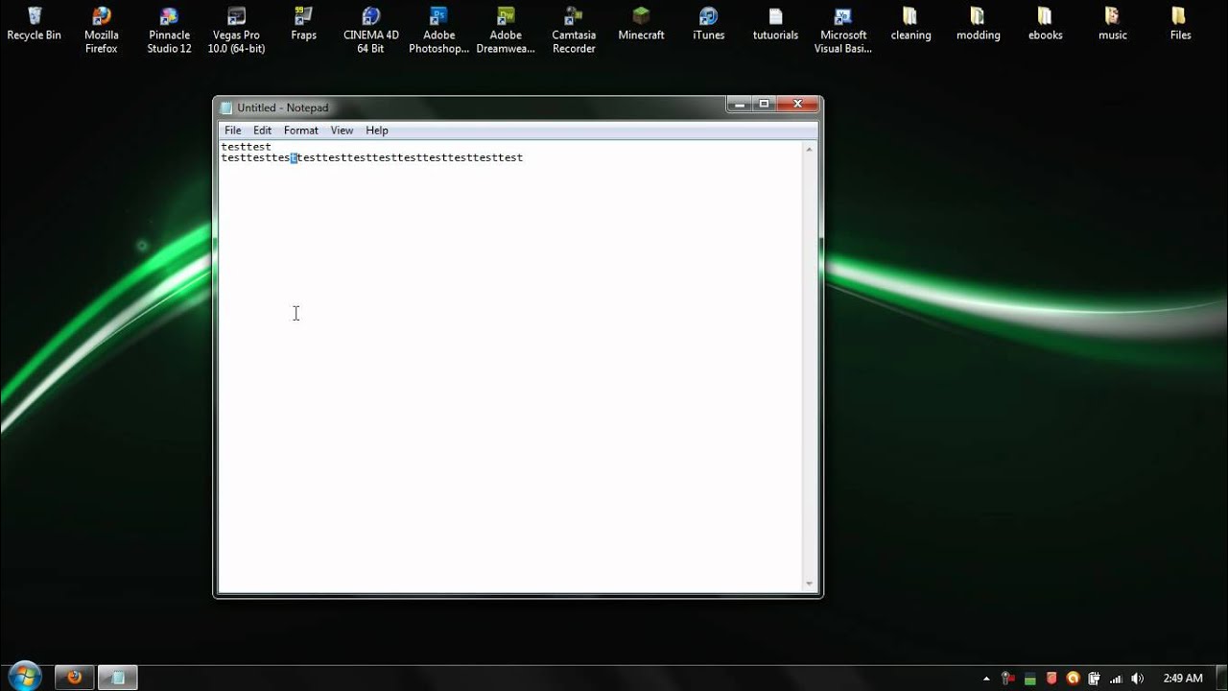Click the Notepad scrollbar down arrow
This screenshot has width=1228, height=691.
(810, 584)
